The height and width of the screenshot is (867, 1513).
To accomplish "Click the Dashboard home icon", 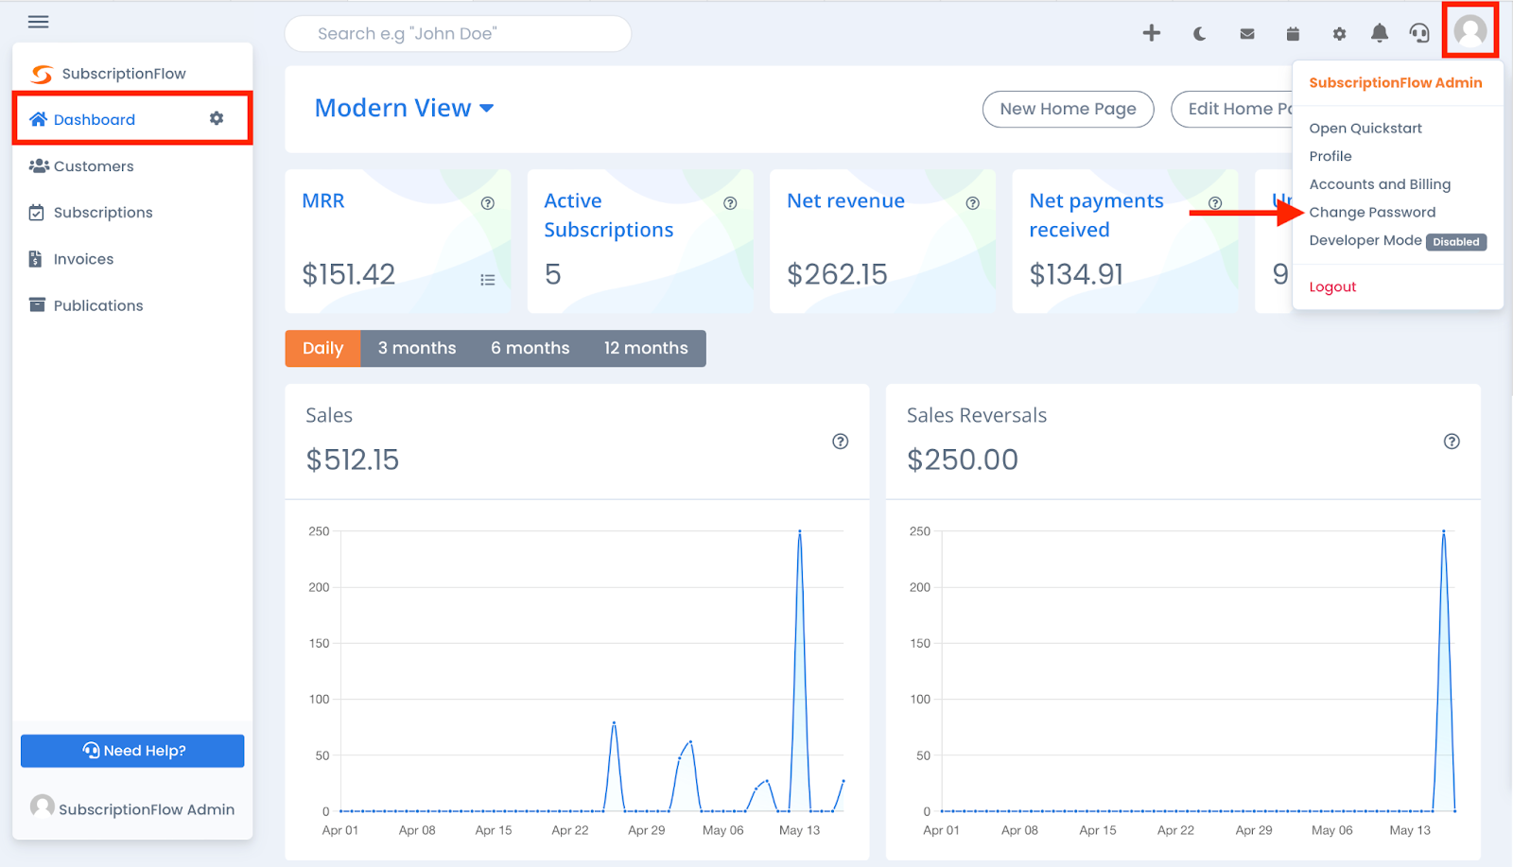I will pyautogui.click(x=38, y=119).
